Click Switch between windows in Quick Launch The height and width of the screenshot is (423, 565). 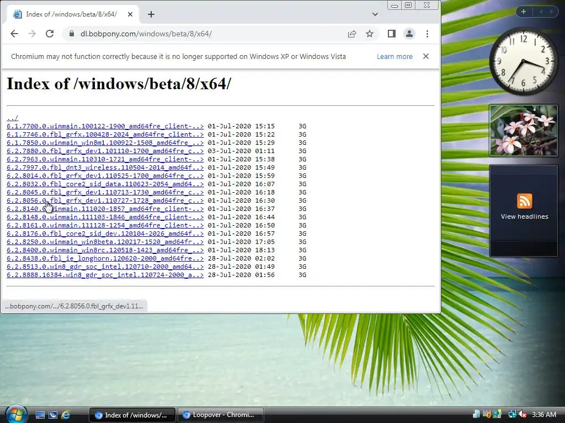(x=53, y=415)
